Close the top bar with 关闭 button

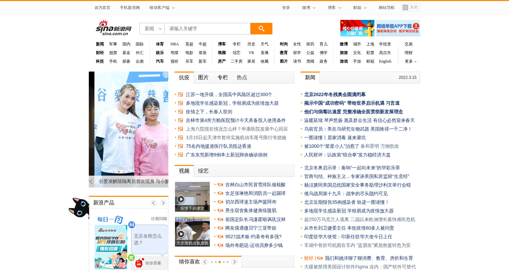pyautogui.click(x=411, y=7)
